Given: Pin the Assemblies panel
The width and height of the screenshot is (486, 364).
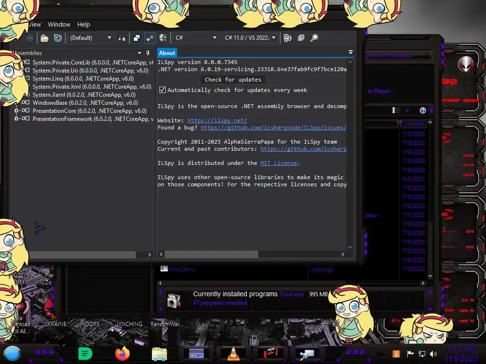Looking at the screenshot, I should tap(148, 53).
